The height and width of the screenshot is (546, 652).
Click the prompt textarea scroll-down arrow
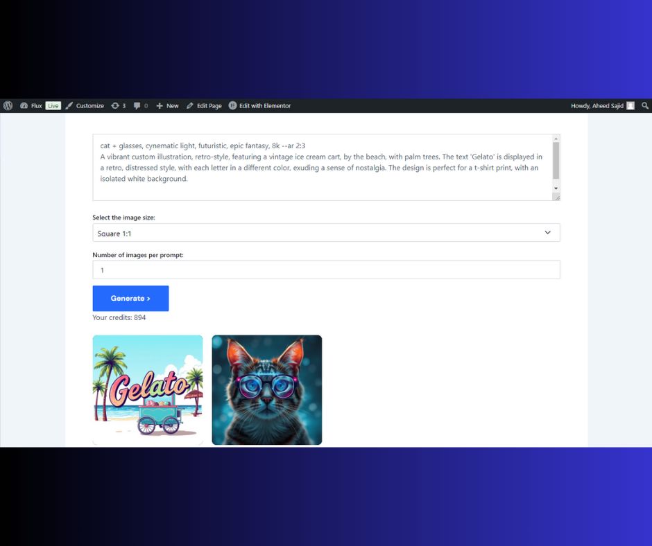[x=556, y=188]
